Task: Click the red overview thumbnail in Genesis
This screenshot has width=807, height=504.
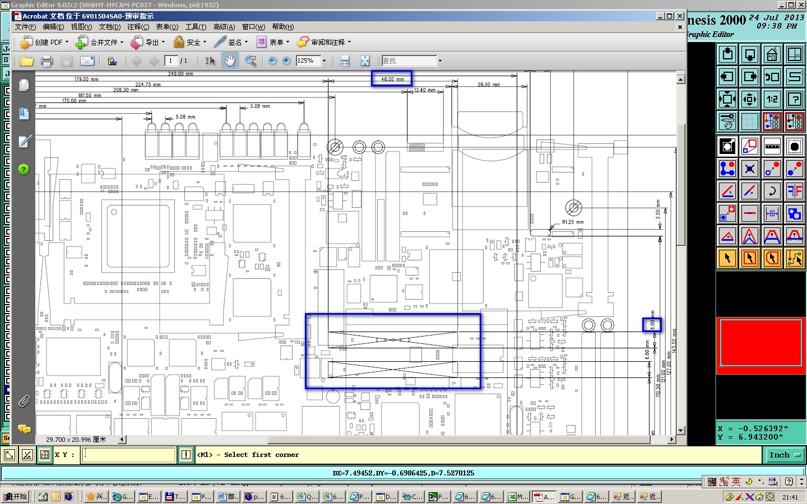Action: tap(761, 345)
